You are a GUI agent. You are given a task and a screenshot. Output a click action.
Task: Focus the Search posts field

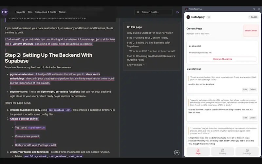(x=153, y=12)
